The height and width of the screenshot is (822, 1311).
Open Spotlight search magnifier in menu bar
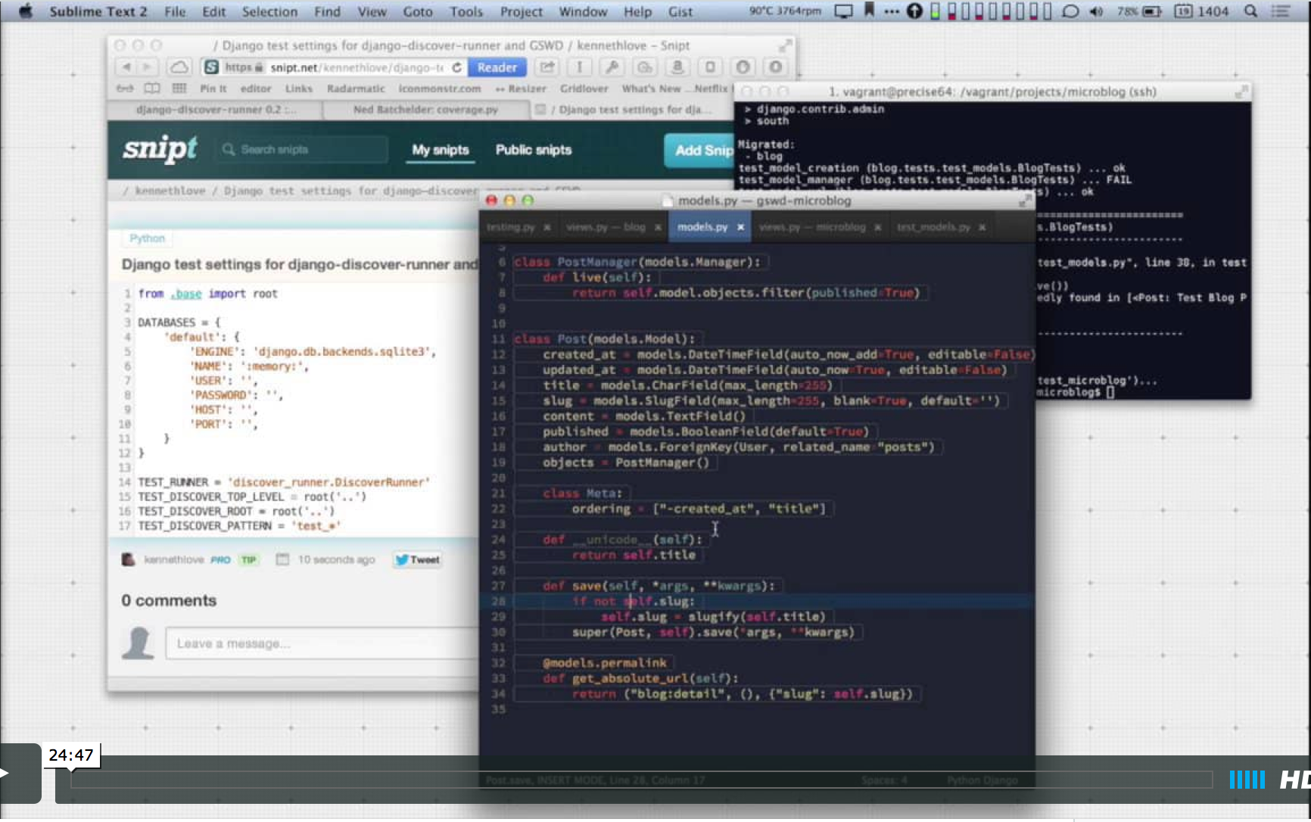click(1251, 11)
